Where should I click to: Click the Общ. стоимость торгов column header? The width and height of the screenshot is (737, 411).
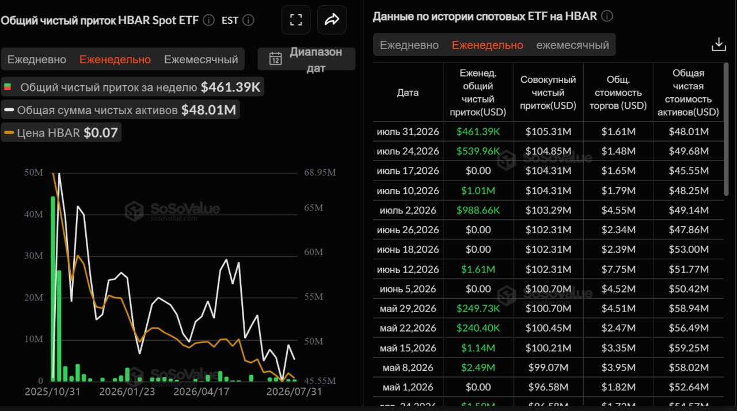618,93
